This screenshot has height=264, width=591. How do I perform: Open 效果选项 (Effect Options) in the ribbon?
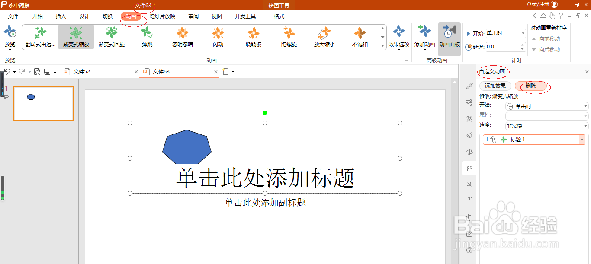(398, 37)
